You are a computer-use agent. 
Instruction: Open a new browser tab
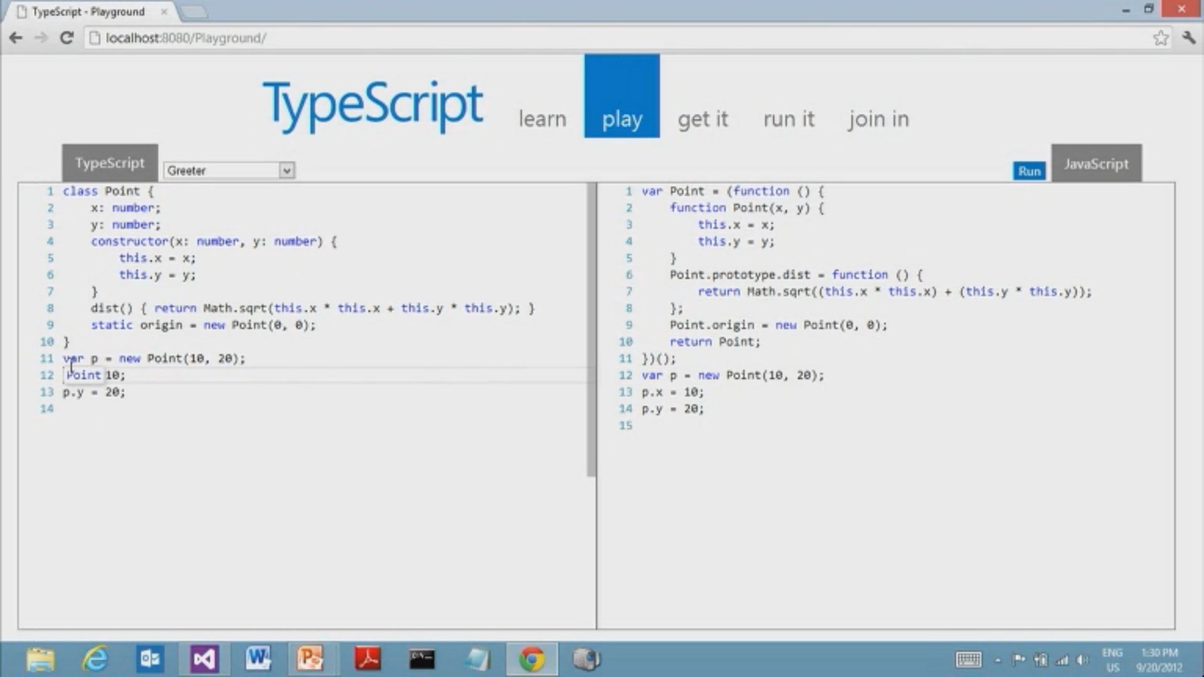194,12
